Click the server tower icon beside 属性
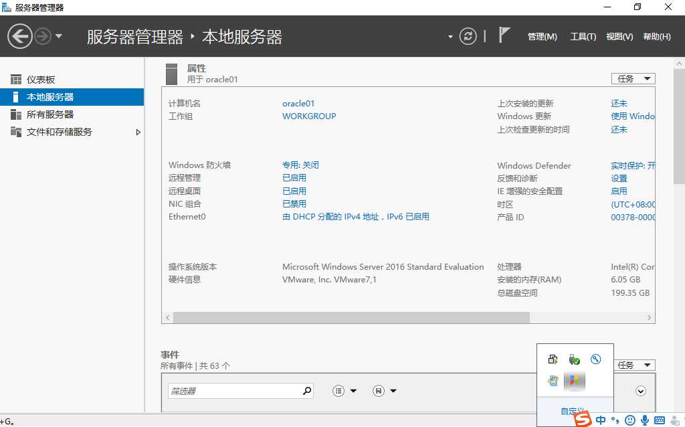 (x=171, y=74)
